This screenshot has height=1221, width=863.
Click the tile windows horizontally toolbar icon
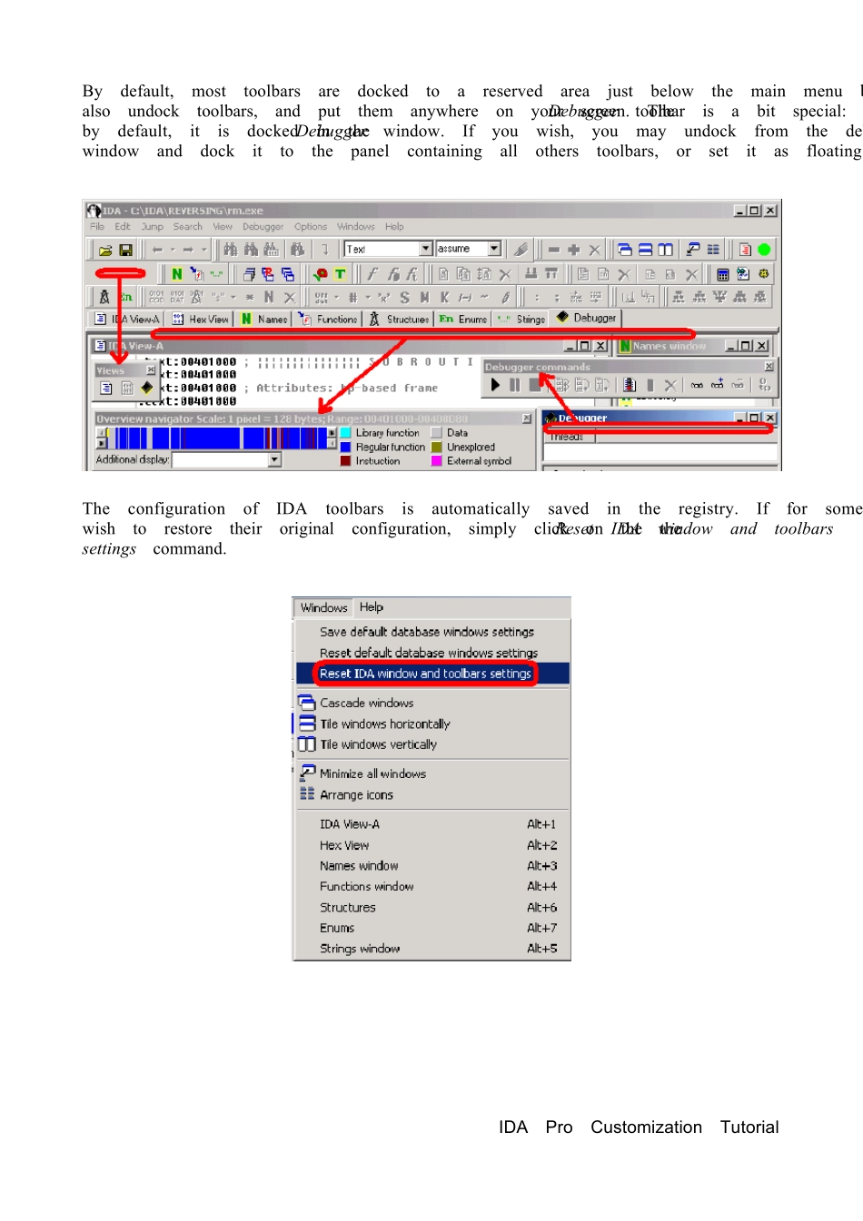click(x=645, y=250)
